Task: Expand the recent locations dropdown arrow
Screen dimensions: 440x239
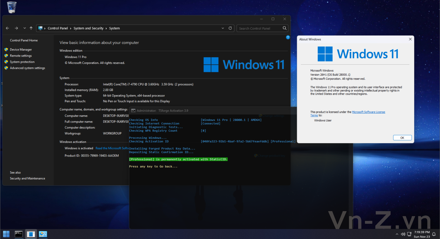Action: pos(24,28)
